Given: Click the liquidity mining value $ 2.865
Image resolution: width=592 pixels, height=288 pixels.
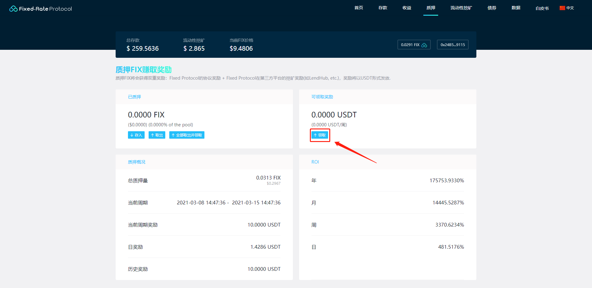Looking at the screenshot, I should [x=194, y=49].
